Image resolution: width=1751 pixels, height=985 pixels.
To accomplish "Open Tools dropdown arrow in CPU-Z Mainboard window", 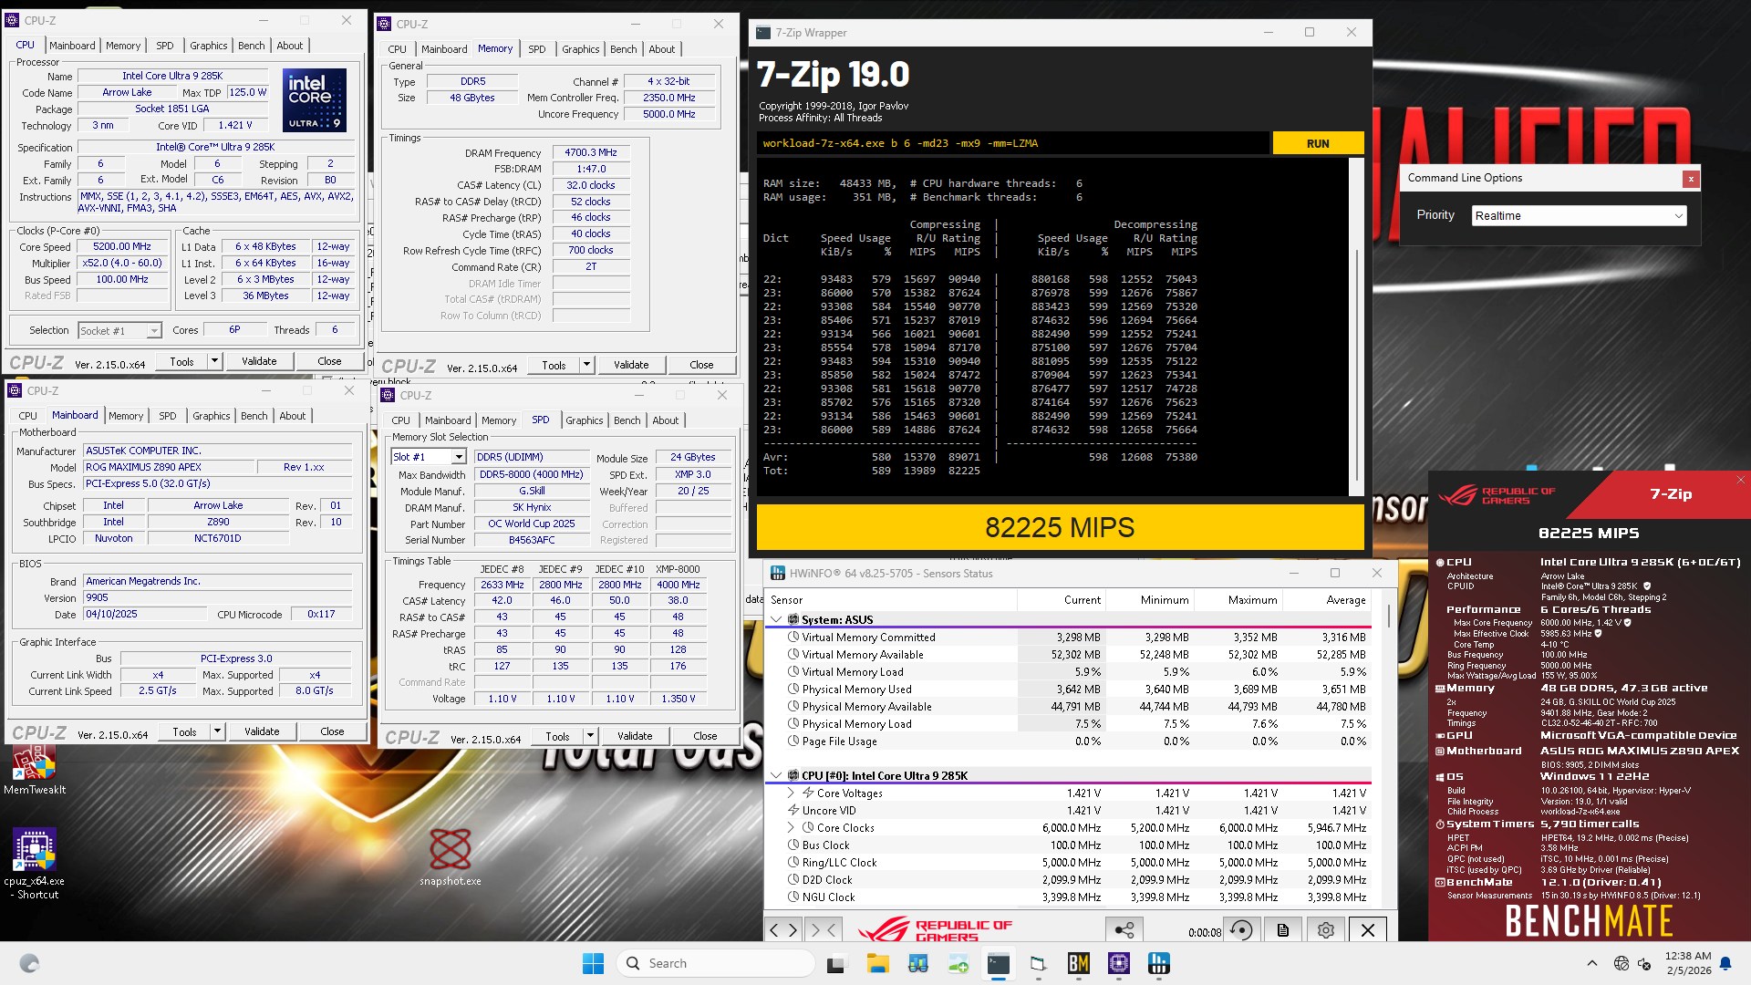I will tap(217, 731).
